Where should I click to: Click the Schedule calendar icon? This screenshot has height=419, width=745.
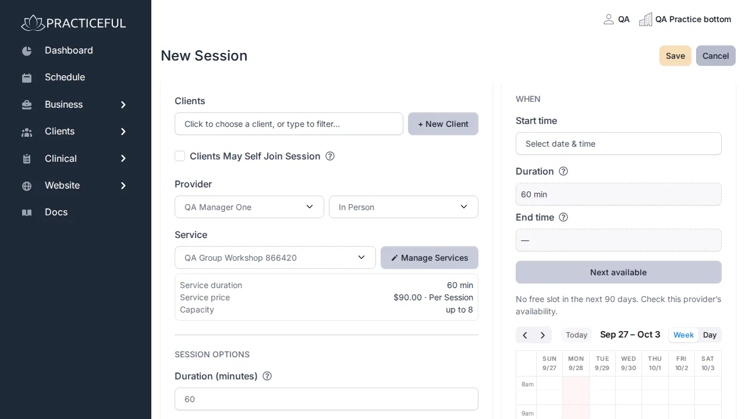pyautogui.click(x=27, y=77)
